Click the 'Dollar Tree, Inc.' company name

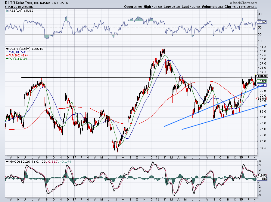[x=27, y=3]
